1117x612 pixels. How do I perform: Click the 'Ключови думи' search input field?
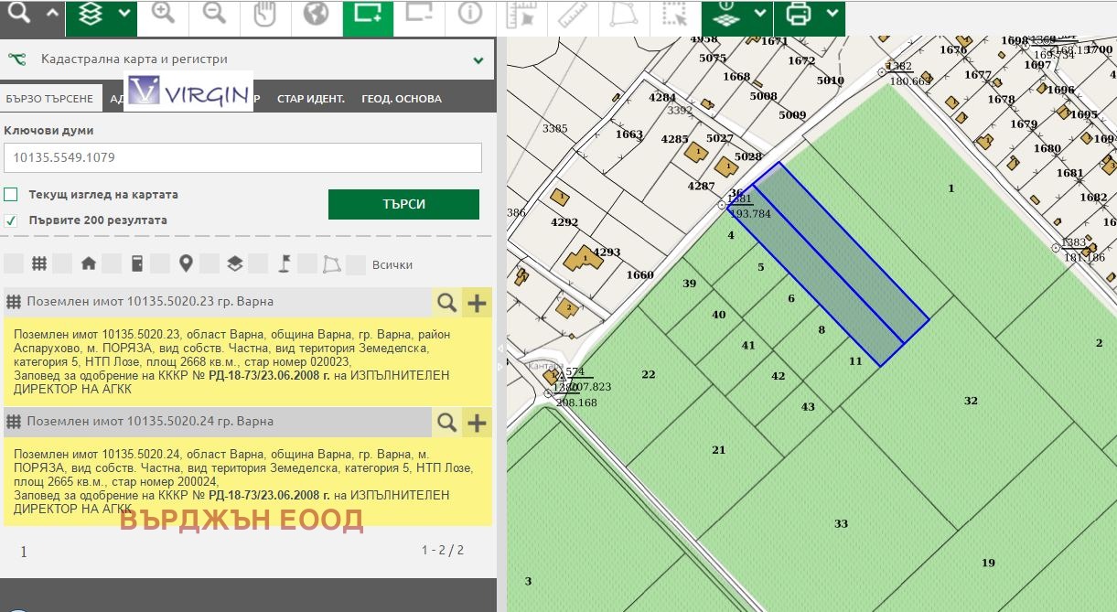(x=242, y=157)
